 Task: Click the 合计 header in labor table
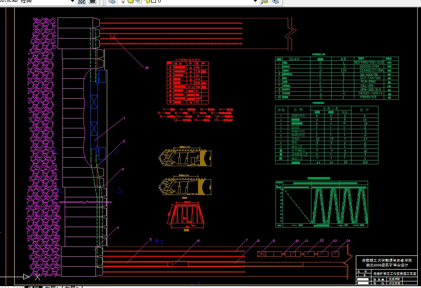pos(365,110)
